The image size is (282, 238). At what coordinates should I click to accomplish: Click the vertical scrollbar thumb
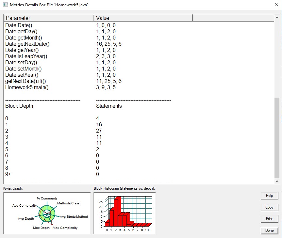pyautogui.click(x=277, y=138)
